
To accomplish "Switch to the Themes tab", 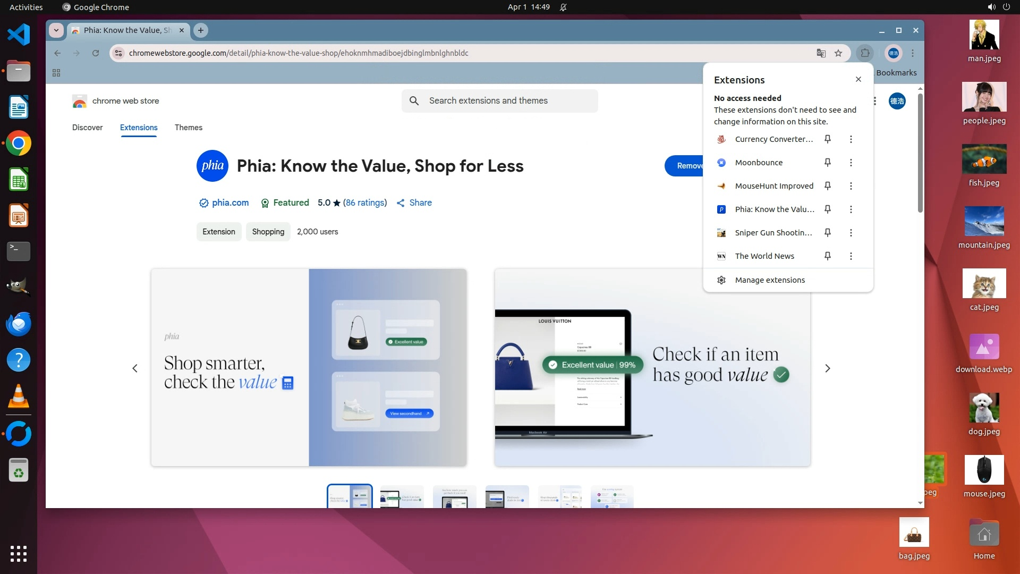I will 189,128.
